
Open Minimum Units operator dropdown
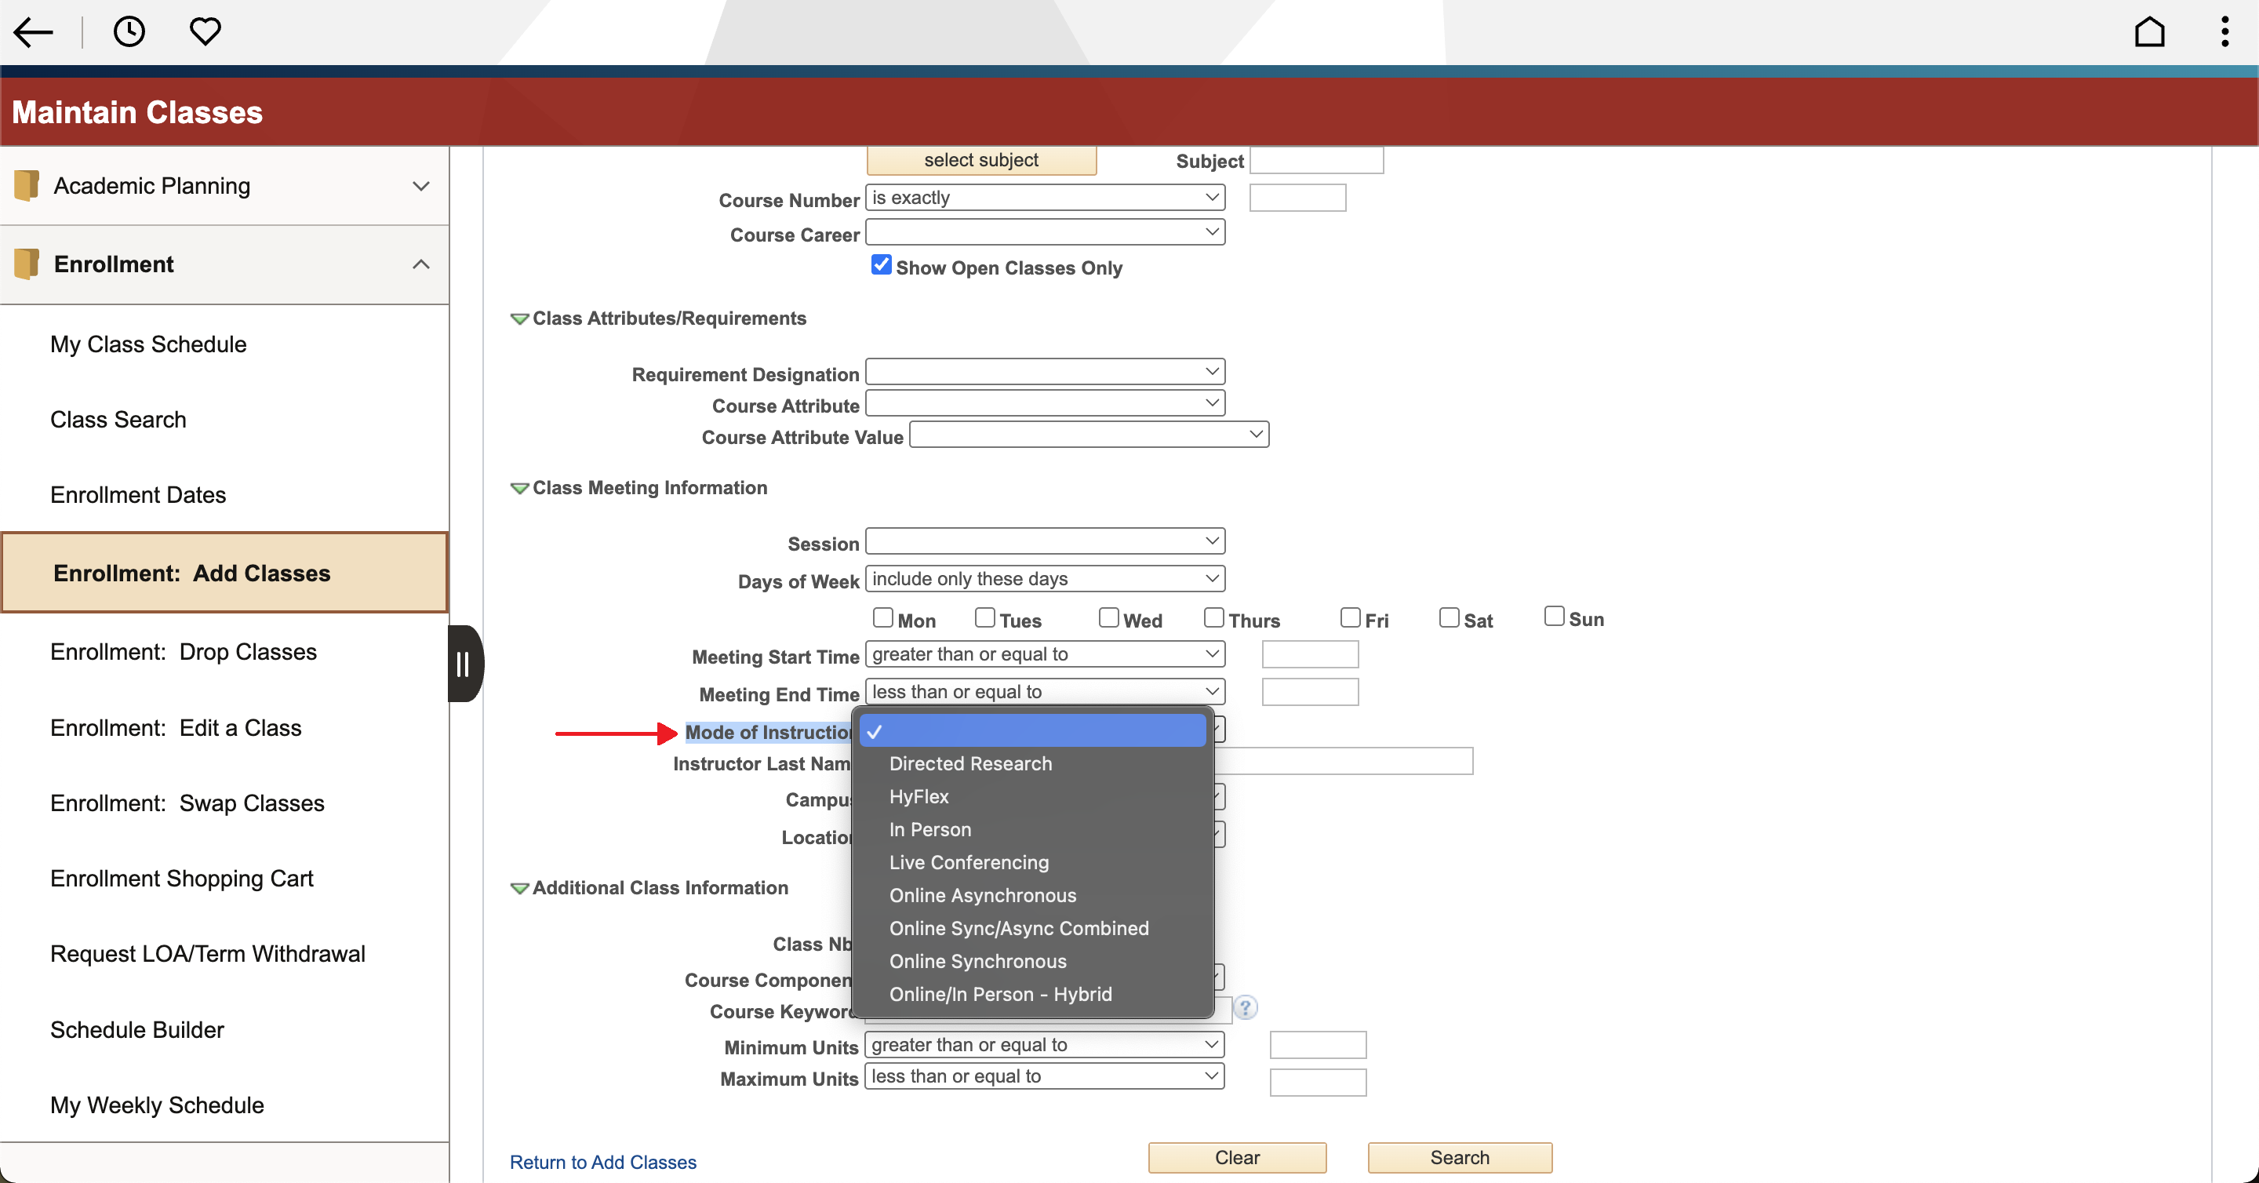click(1043, 1044)
